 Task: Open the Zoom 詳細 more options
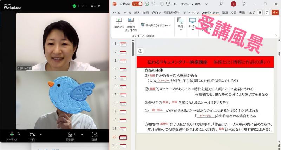click(94, 135)
